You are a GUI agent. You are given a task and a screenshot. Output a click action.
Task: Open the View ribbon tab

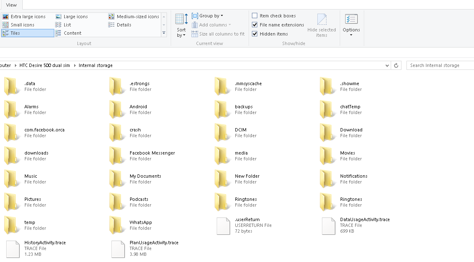click(11, 5)
